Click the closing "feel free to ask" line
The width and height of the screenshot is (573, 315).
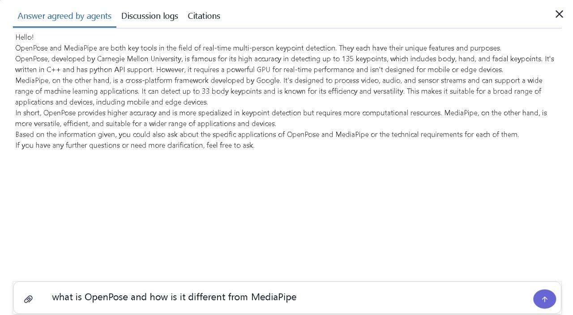click(x=230, y=146)
